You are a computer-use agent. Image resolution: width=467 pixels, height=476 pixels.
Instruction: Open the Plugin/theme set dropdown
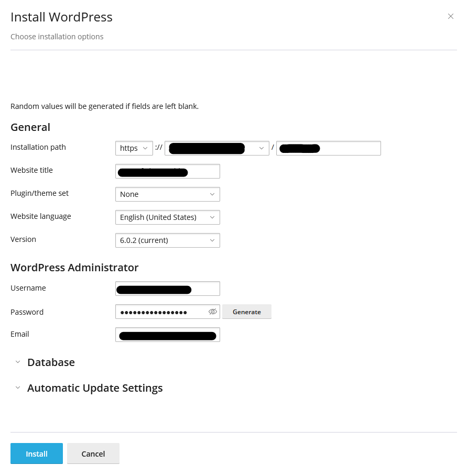tap(167, 194)
